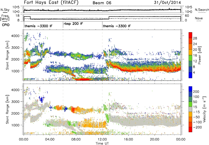Screen dimensions: 209x145
Task: Click the "-50" value on Velocity colorbar
Action: pyautogui.click(x=197, y=117)
